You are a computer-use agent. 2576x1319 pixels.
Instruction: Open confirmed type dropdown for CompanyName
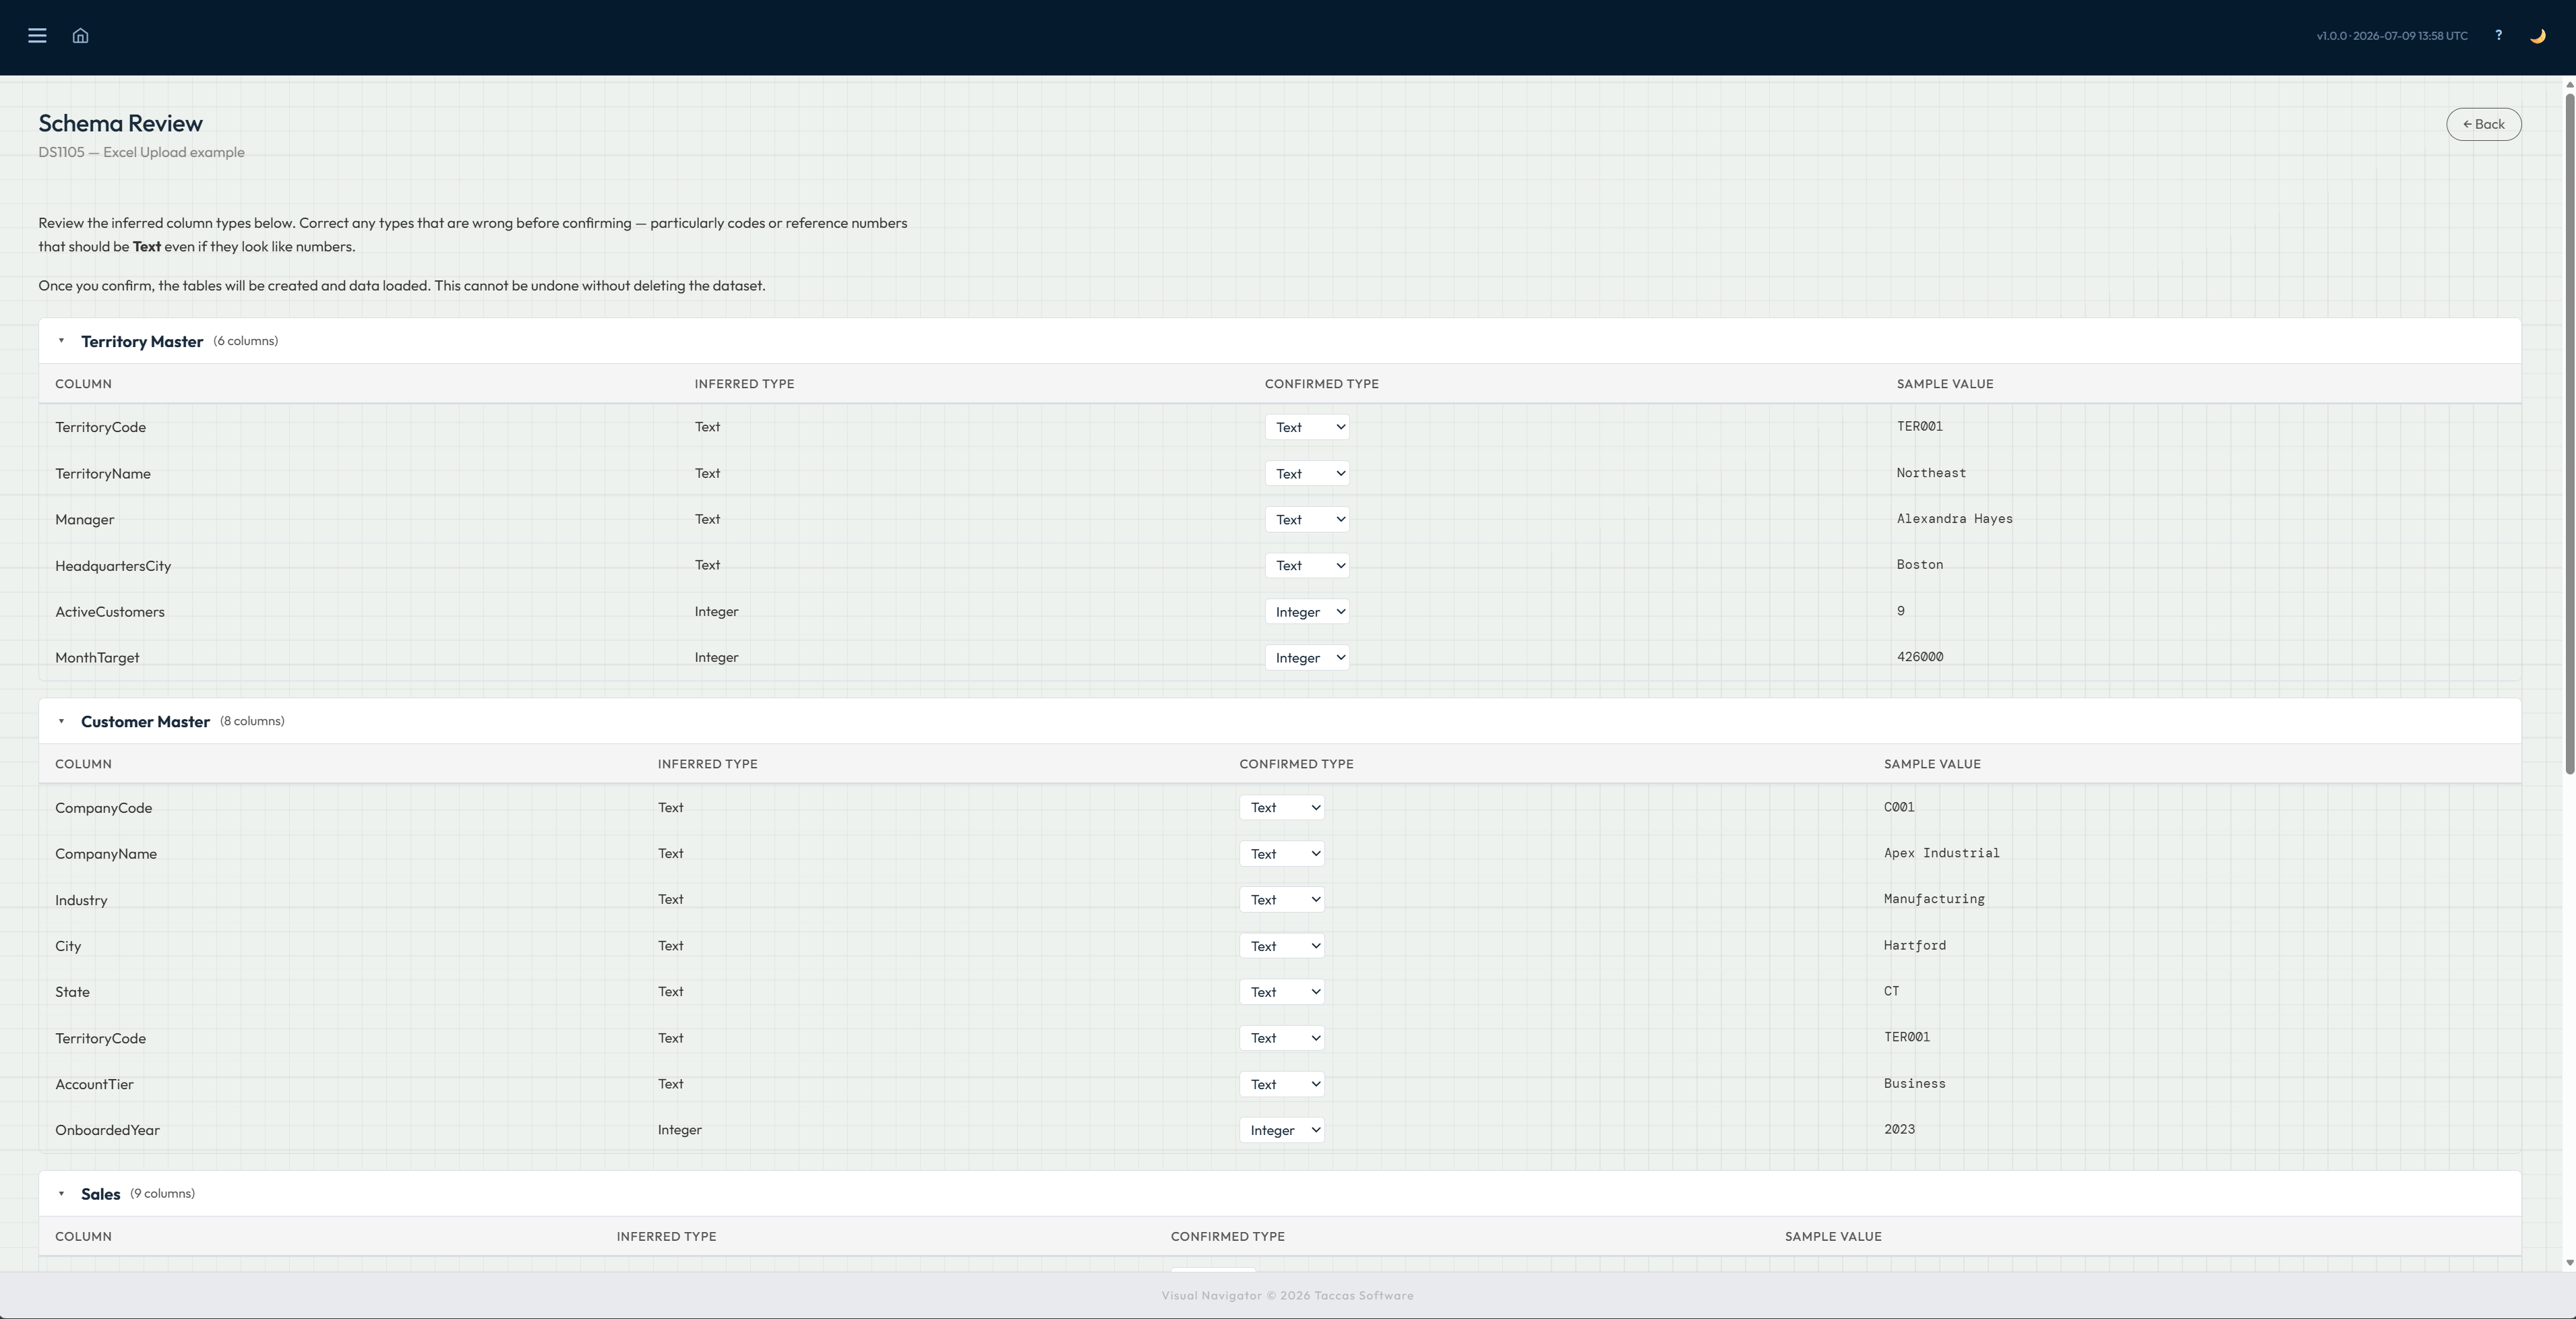tap(1281, 853)
